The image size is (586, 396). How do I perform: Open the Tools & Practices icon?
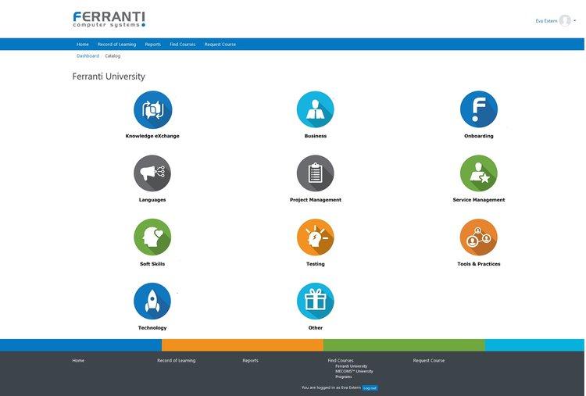point(479,237)
